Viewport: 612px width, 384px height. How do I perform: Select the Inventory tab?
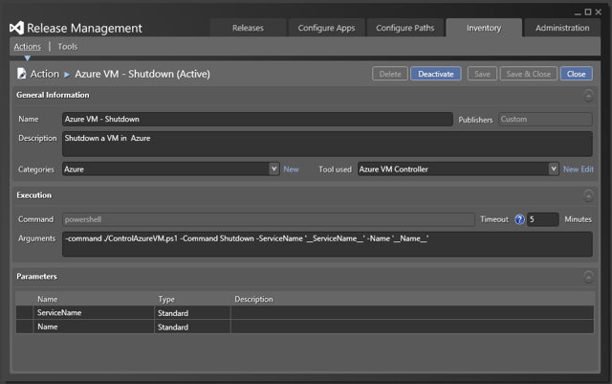(x=484, y=28)
